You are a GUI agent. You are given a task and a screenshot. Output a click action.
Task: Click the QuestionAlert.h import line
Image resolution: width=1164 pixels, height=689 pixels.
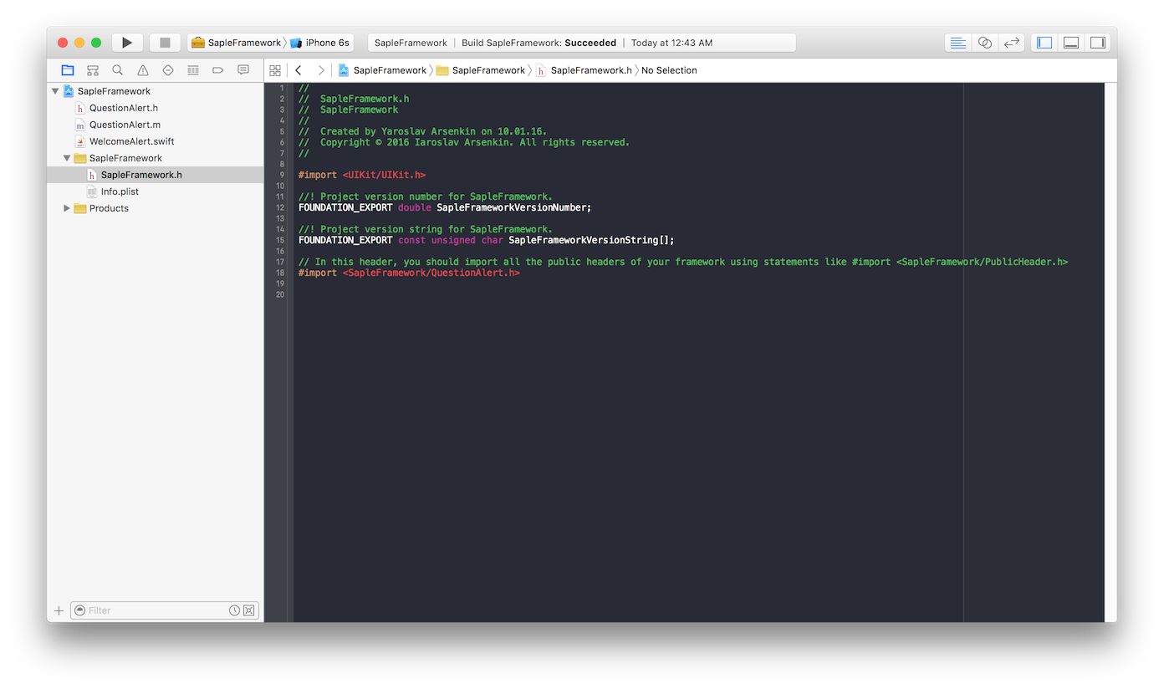click(x=409, y=273)
